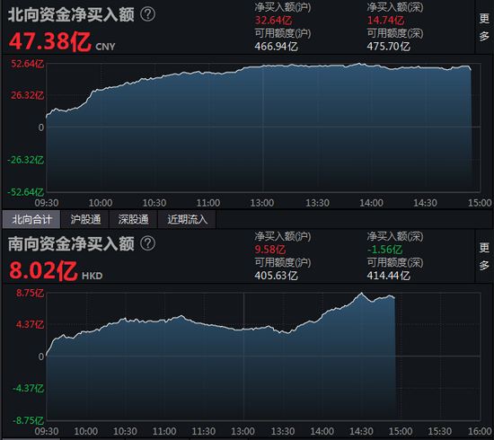Open 更多 for southbound funds panel
The width and height of the screenshot is (494, 440).
coord(484,256)
